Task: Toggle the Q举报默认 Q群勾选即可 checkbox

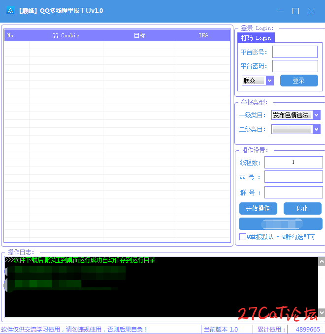Action: coord(243,237)
